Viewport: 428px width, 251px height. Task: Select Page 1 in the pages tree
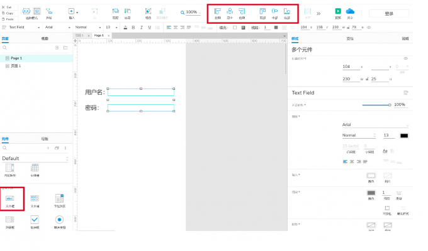[37, 58]
